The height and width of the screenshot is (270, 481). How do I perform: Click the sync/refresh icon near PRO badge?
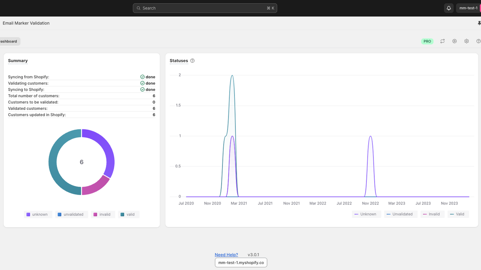tap(442, 41)
